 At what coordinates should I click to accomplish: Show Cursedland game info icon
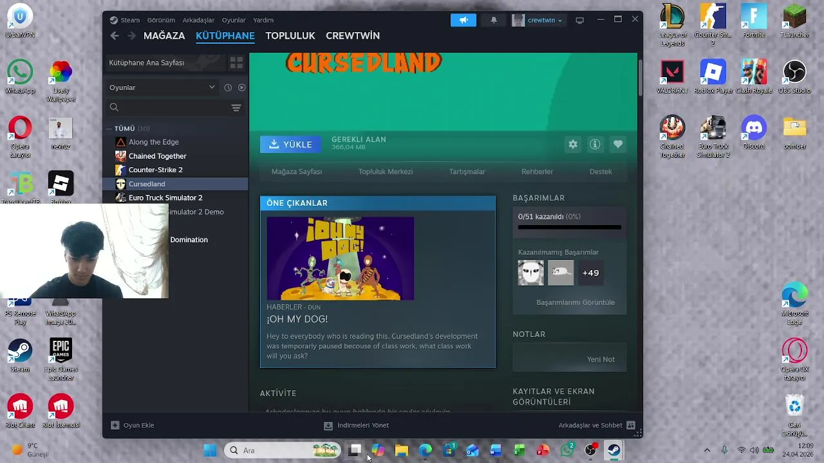click(x=595, y=144)
